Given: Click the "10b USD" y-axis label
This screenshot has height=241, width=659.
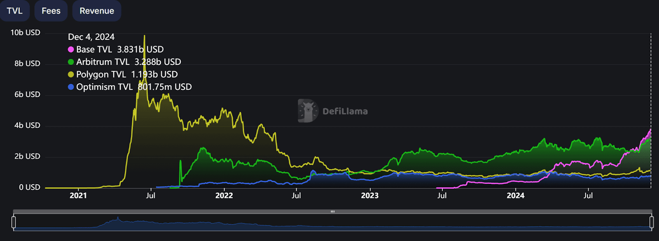Looking at the screenshot, I should pos(25,32).
